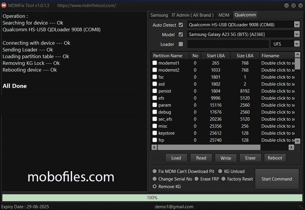The width and height of the screenshot is (305, 210).
Task: Click the horizontal scrollbar thumb of partition table
Action: coord(209,147)
